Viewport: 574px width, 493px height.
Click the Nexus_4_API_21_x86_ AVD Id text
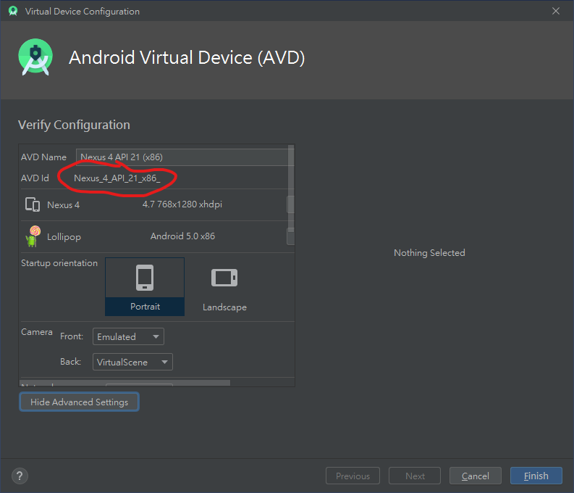117,178
